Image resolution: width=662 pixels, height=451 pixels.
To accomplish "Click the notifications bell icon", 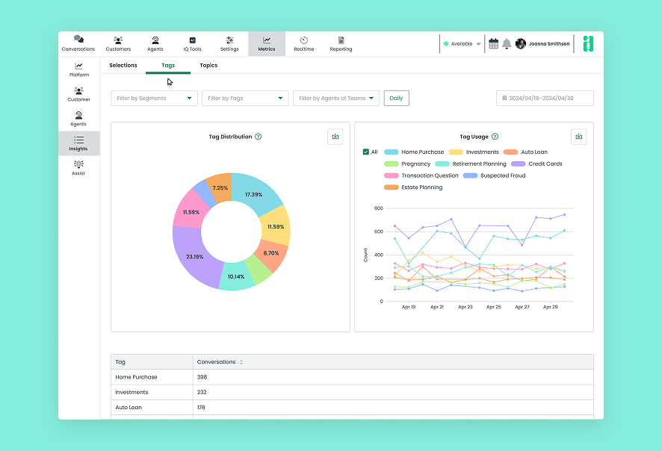I will tap(507, 43).
